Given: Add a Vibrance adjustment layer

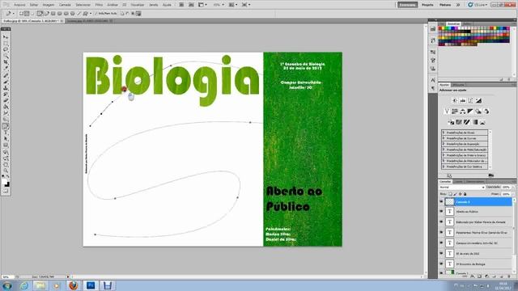Looking at the screenshot, I should 447,112.
